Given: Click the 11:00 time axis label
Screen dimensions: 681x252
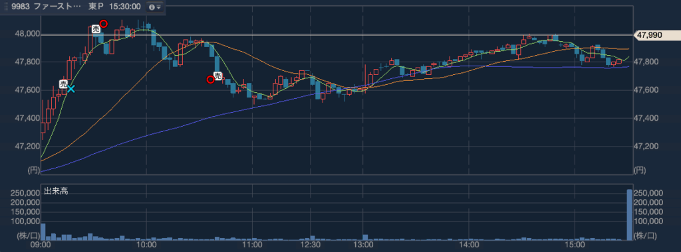Looking at the screenshot, I should point(252,245).
